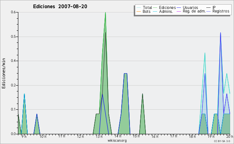Screen dimensions: 234x144
Task: Click the '11 h' x-axis label
Action: click(62, 136)
